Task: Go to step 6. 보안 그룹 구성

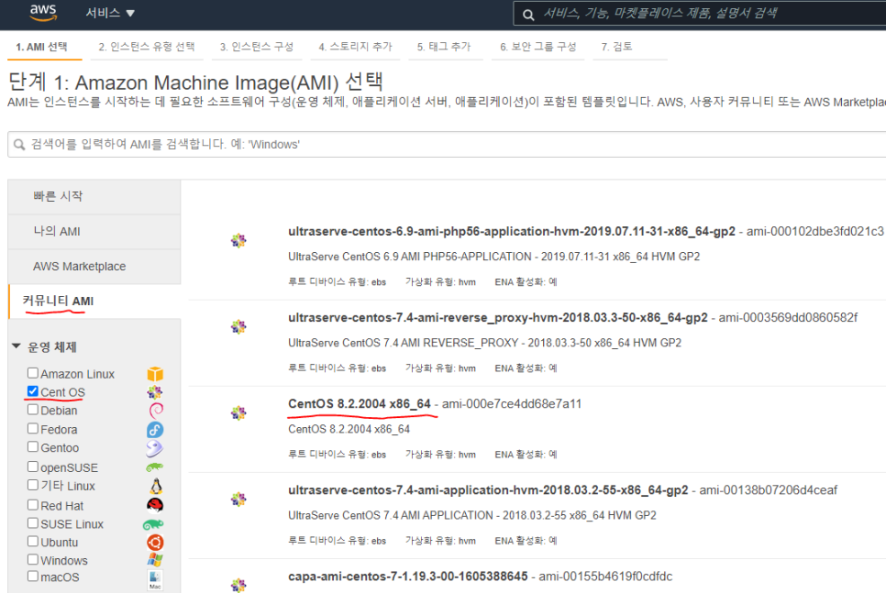Action: pos(537,47)
